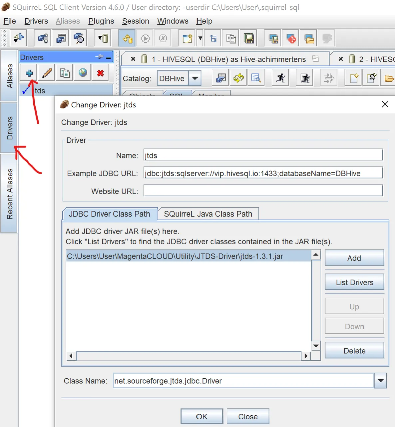The image size is (395, 427).
Task: Click the copy documents icon in main toolbar
Action: click(231, 38)
